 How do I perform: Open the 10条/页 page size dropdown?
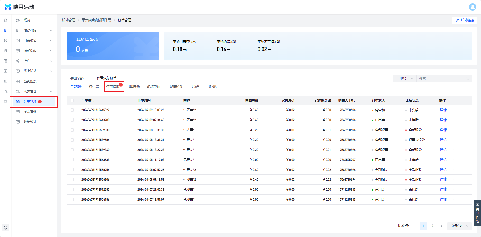coord(459,226)
